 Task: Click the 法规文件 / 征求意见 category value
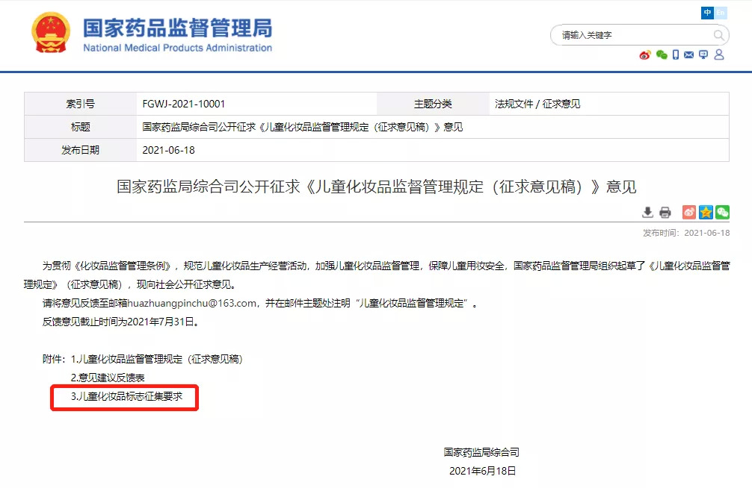(537, 104)
